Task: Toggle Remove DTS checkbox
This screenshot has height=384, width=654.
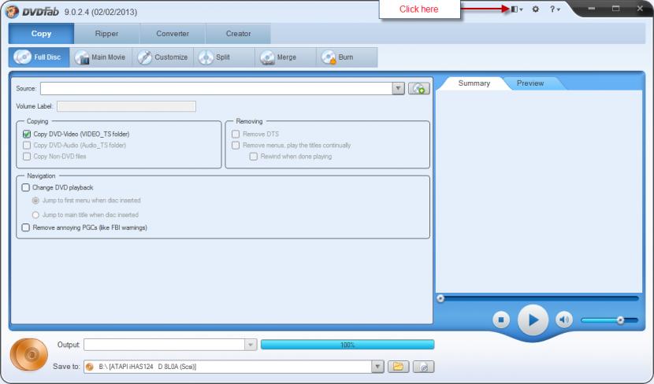Action: coord(236,134)
